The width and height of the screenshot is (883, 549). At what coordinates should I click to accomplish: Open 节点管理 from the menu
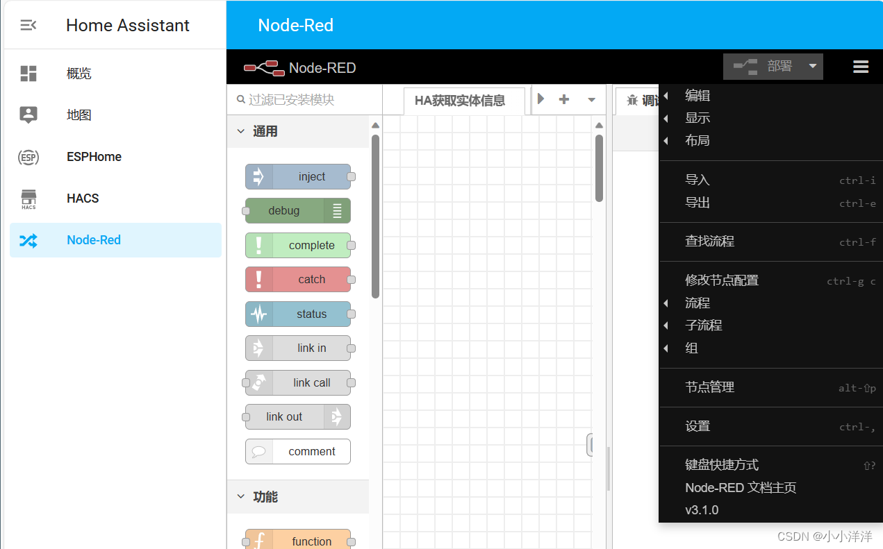[x=770, y=387]
